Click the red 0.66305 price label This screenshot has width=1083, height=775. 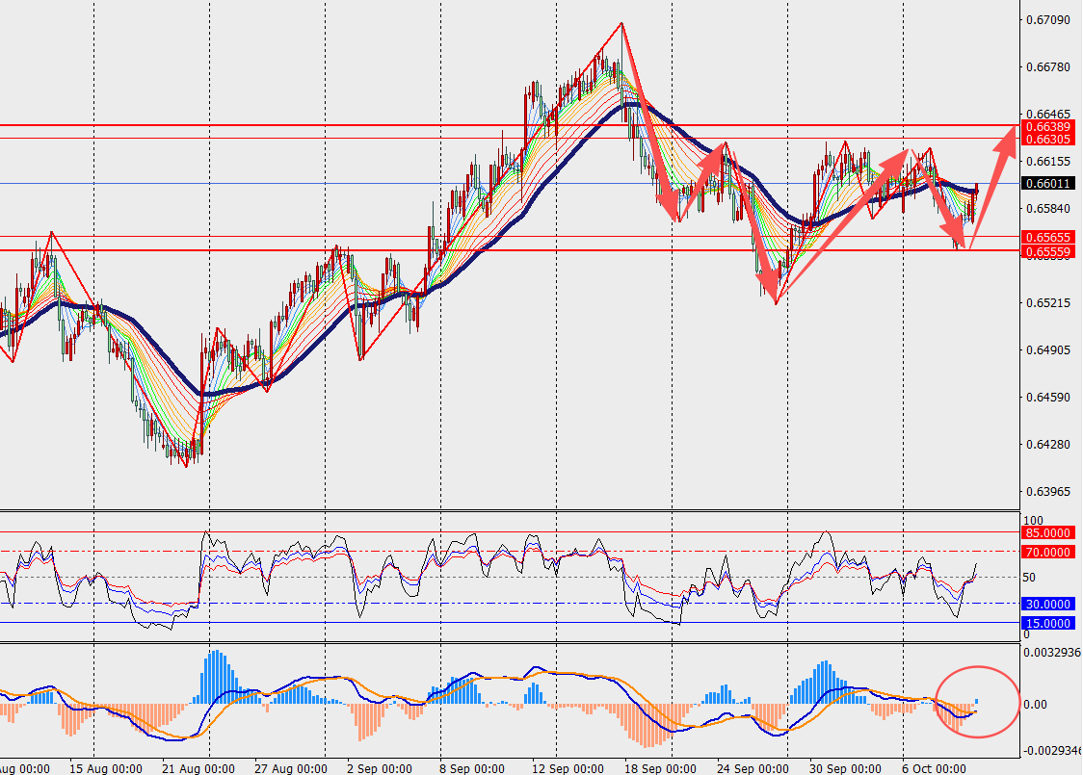click(1049, 139)
